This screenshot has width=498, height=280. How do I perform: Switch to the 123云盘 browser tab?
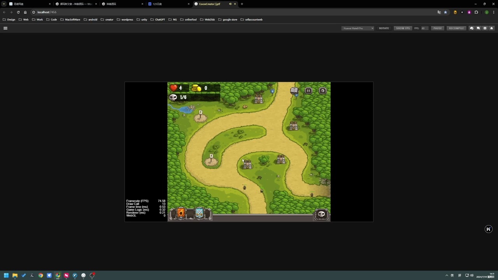[x=168, y=4]
